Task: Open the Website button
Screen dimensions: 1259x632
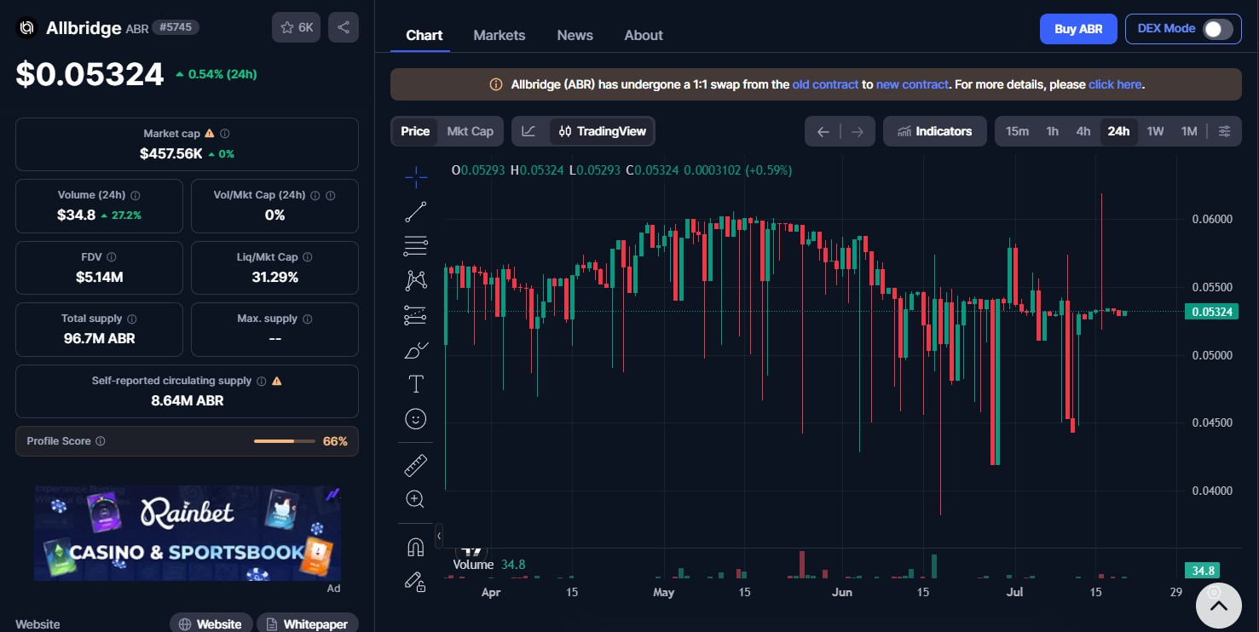Action: click(211, 624)
